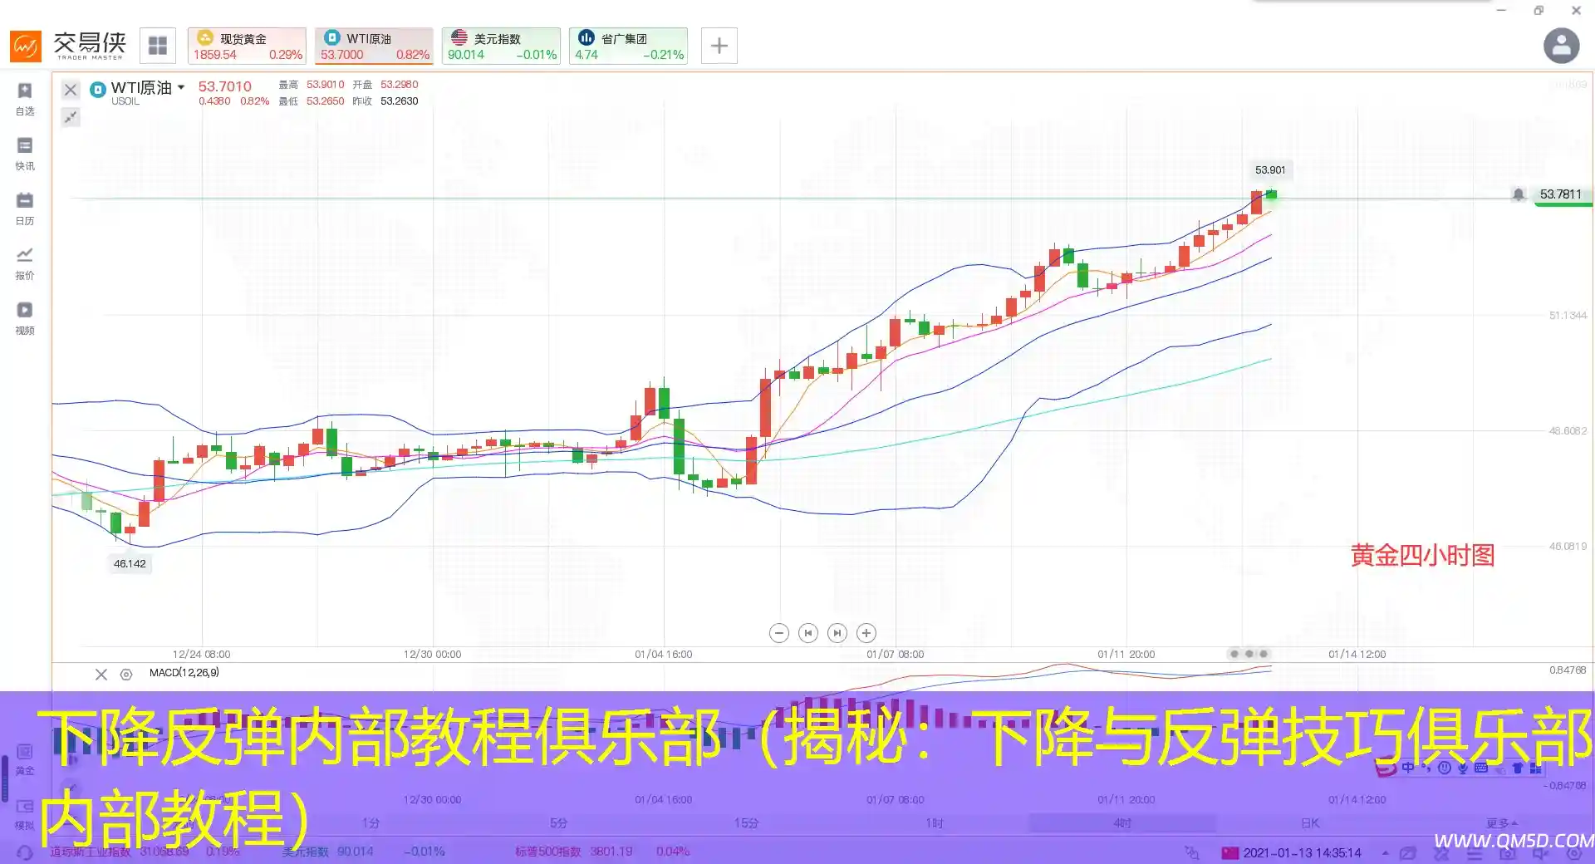Screen dimensions: 1595x864
Task: Open the grid layout view button
Action: 158,46
